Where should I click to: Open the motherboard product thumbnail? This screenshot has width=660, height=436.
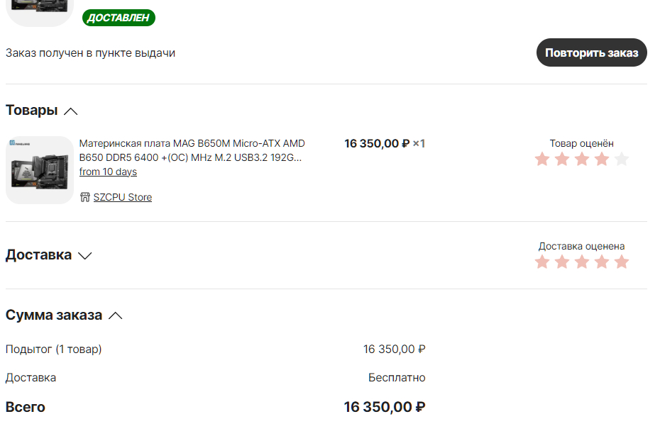pos(40,170)
